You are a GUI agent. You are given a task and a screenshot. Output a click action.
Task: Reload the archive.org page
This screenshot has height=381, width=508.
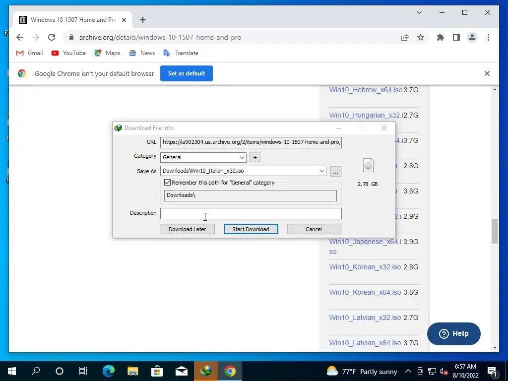(x=52, y=37)
